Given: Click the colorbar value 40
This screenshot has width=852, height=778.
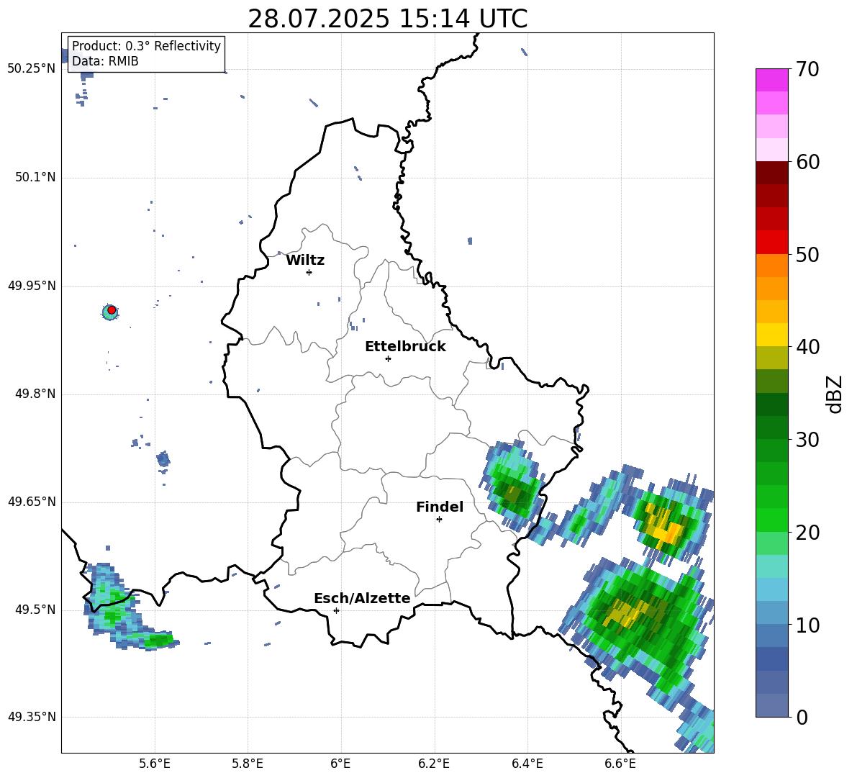Looking at the screenshot, I should pyautogui.click(x=807, y=347).
